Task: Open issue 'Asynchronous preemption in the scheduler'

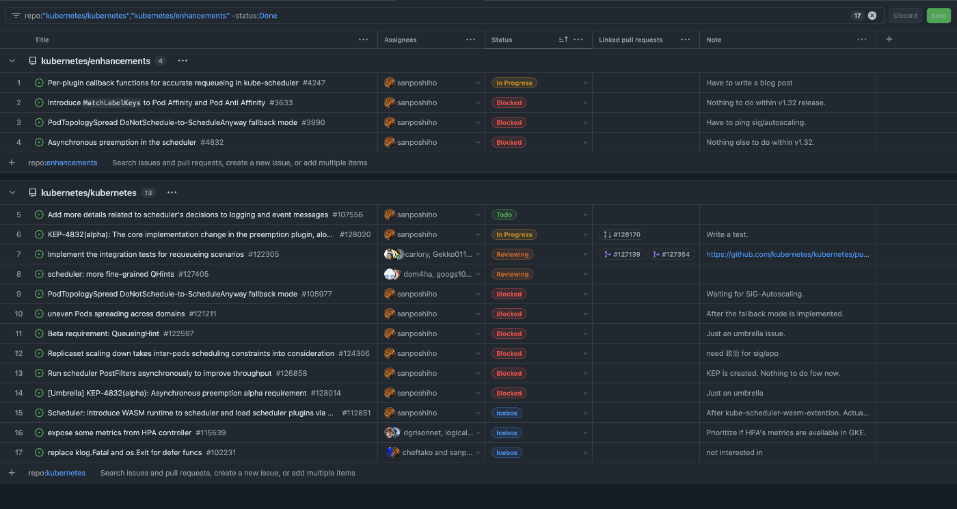Action: click(x=122, y=143)
